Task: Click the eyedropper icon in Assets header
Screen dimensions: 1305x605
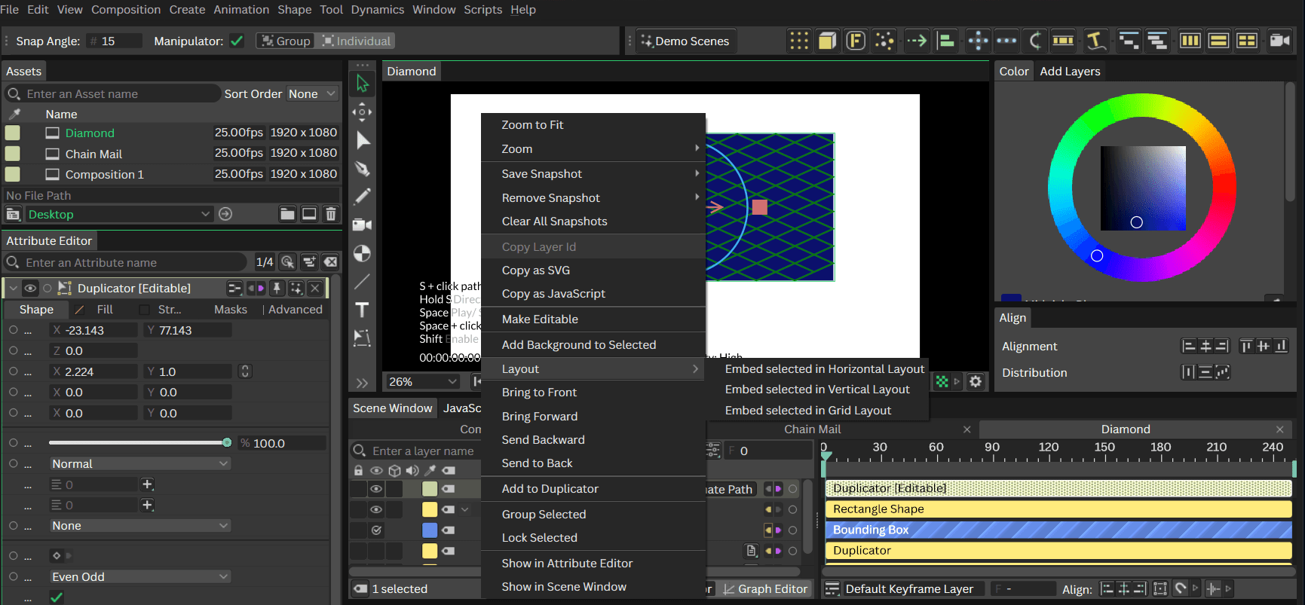Action: (x=14, y=115)
